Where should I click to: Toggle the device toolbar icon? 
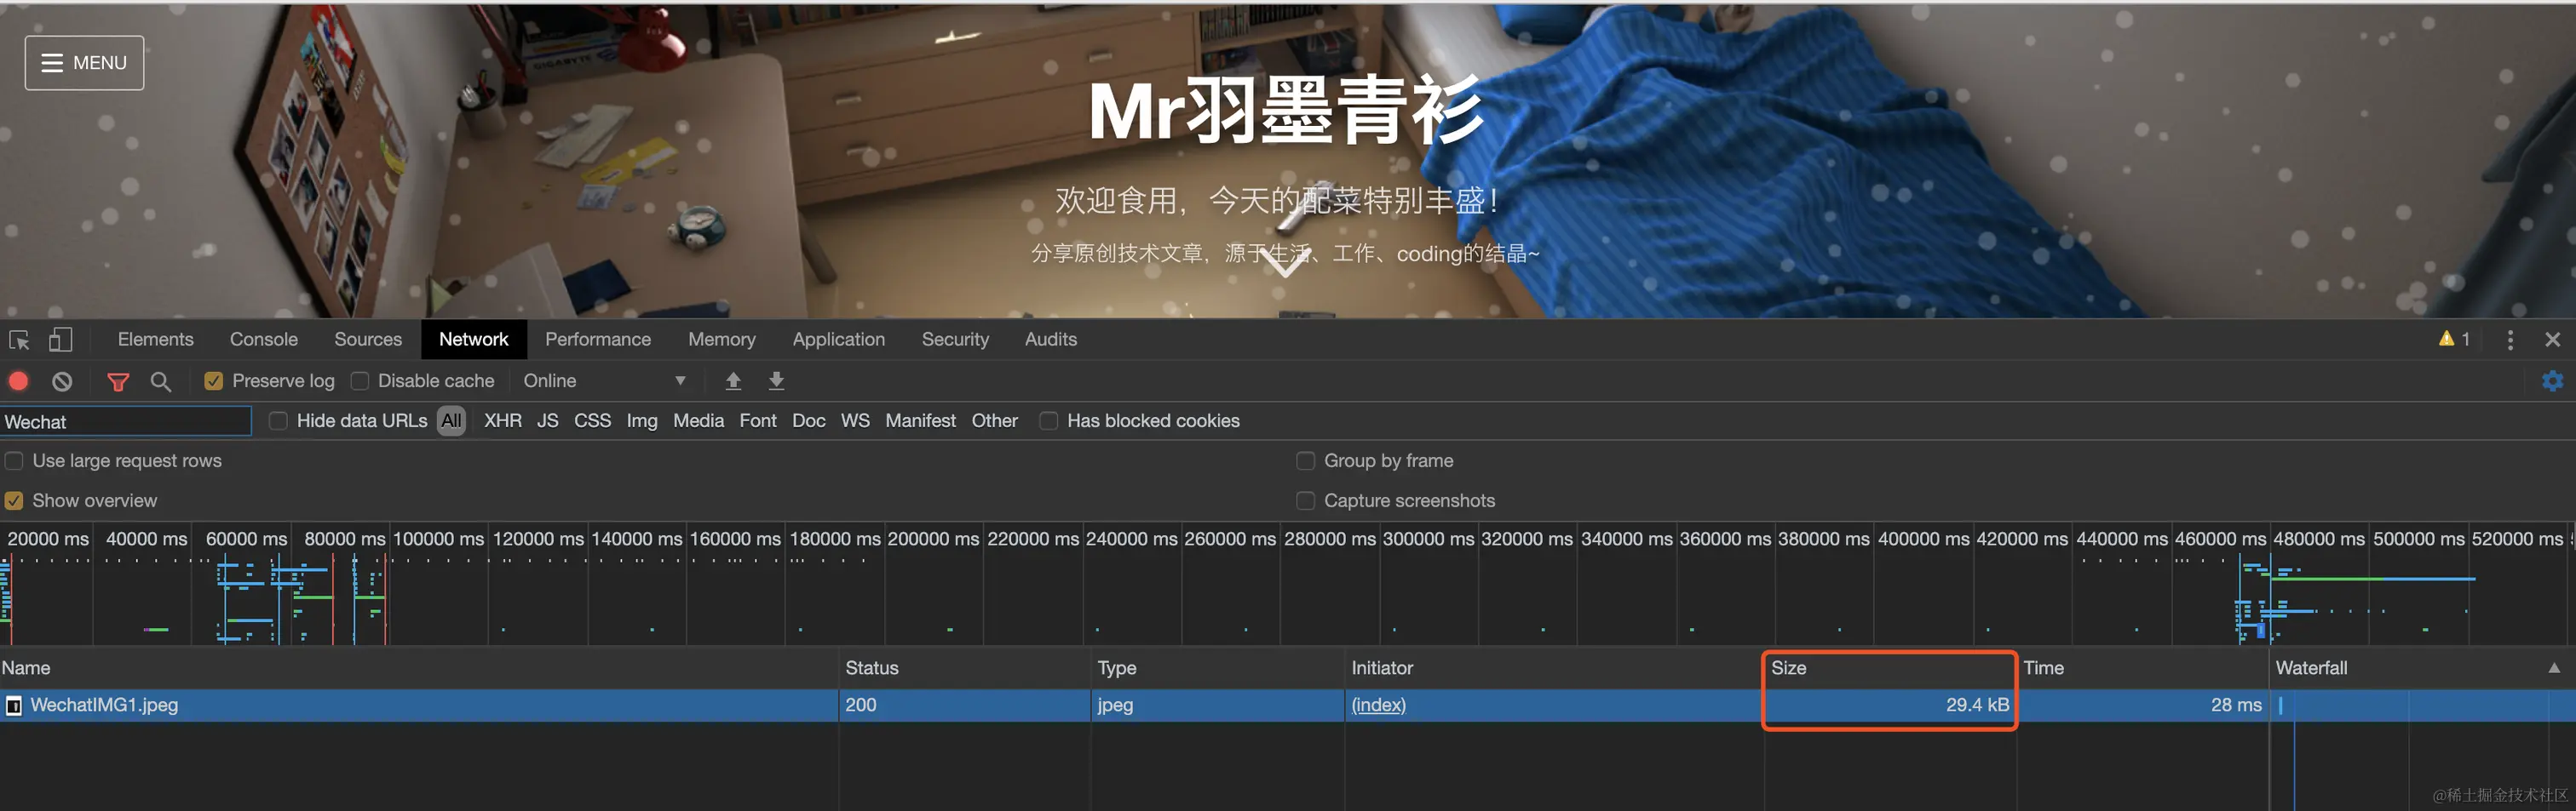pos(61,340)
